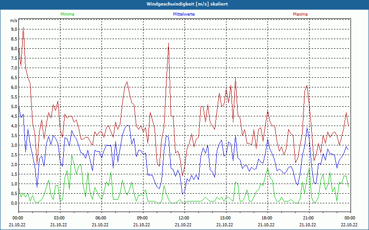Click the red Maxima peak above 9,0
369x230 pixels.
coord(23,28)
